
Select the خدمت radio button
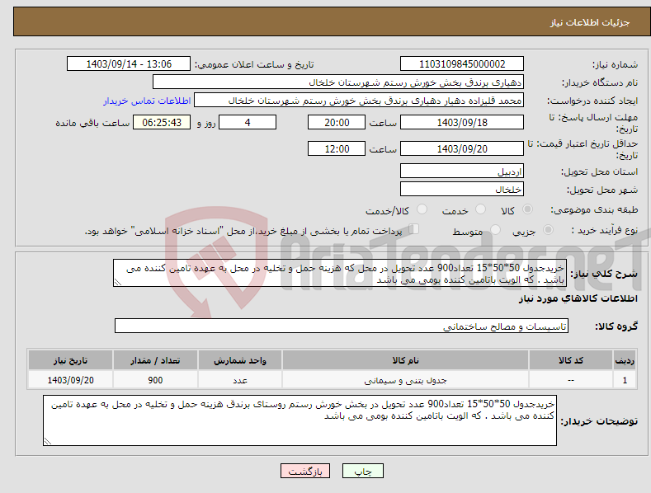click(480, 209)
